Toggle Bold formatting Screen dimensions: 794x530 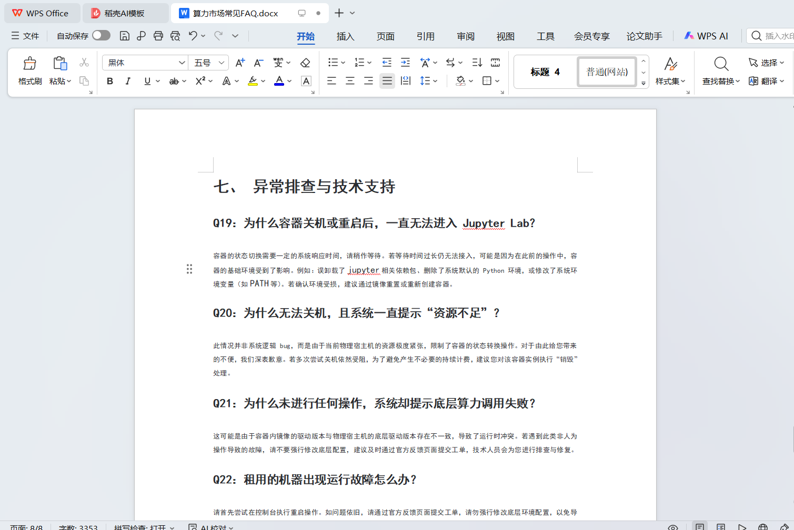click(x=110, y=81)
